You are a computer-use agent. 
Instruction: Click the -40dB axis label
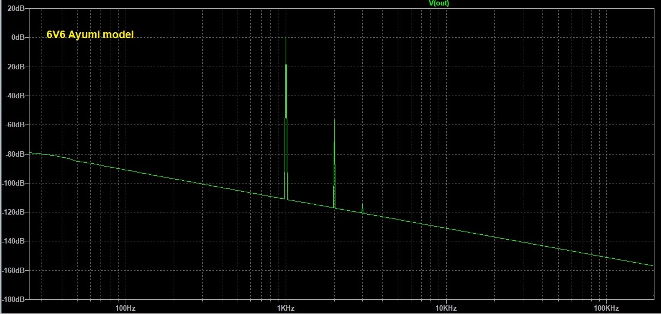click(14, 96)
